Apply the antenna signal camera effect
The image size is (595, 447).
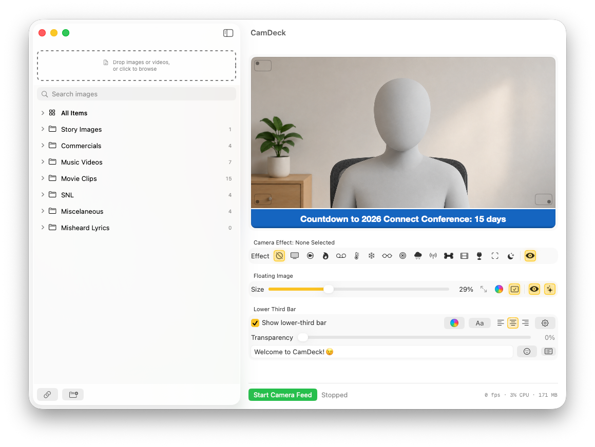[433, 256]
